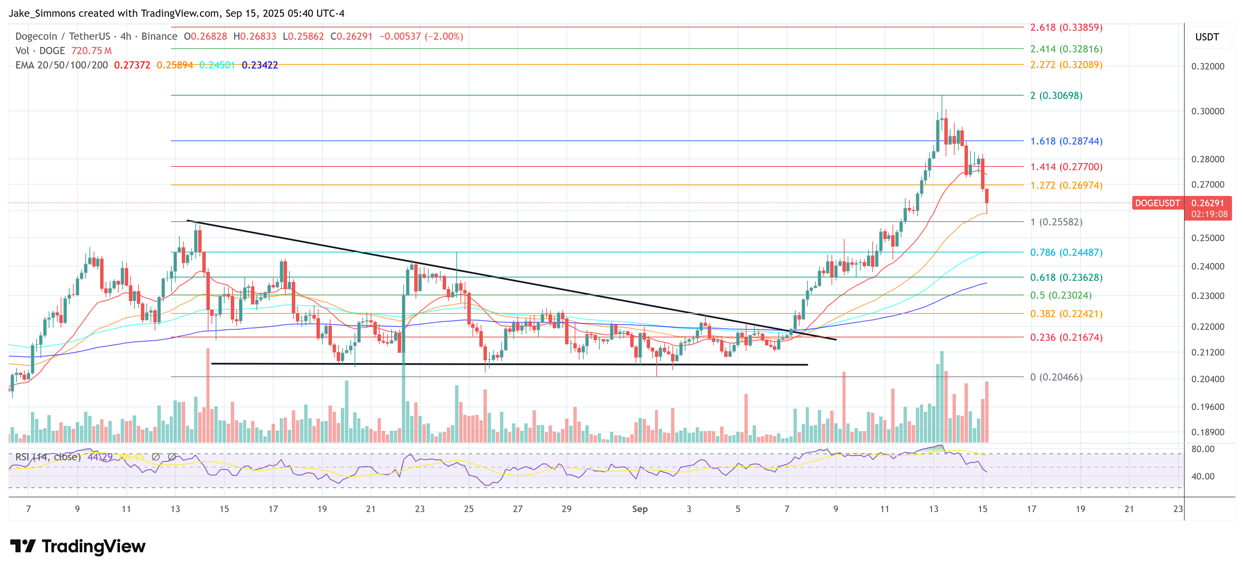
Task: Select the RSI (14, close) indicator legend
Action: pyautogui.click(x=48, y=457)
